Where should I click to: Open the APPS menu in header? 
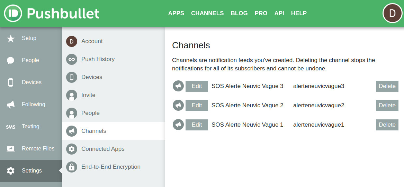[x=176, y=13]
